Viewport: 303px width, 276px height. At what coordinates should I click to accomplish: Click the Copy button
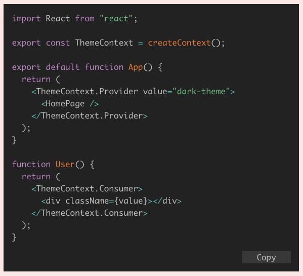(x=266, y=257)
